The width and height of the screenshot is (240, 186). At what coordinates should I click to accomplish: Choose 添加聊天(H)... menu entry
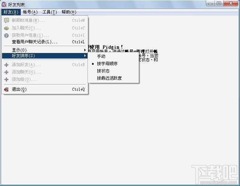[45, 72]
